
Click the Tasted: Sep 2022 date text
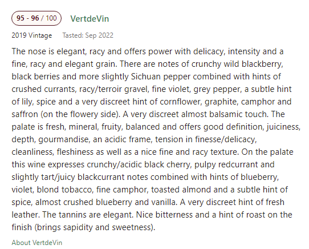(x=88, y=35)
